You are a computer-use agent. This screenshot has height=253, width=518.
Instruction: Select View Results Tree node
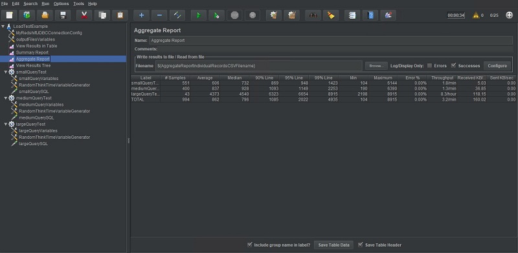tap(33, 66)
